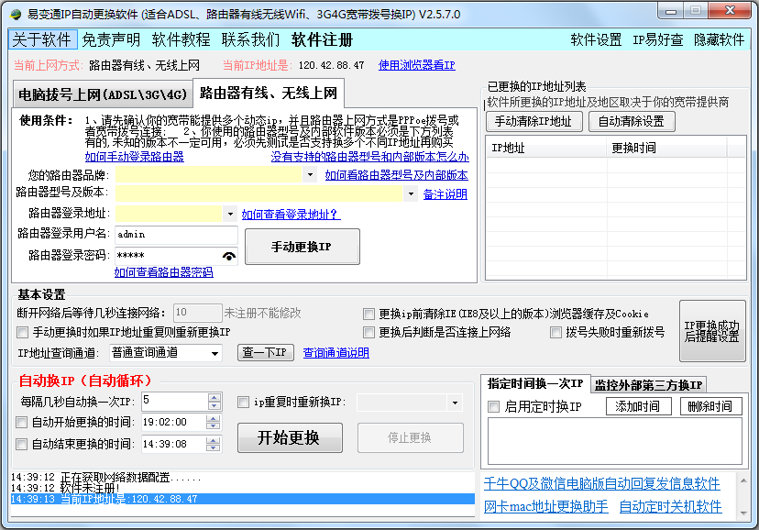Screen dimensions: 759x530
Task: Open the 软件教程 menu
Action: coord(181,39)
